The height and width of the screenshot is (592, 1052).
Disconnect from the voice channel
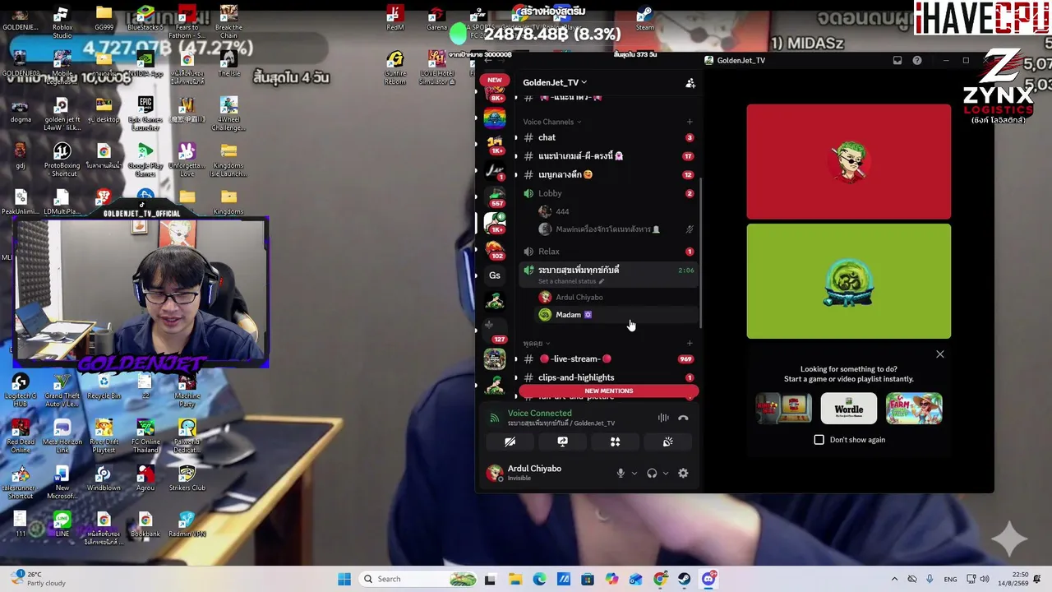pyautogui.click(x=683, y=418)
